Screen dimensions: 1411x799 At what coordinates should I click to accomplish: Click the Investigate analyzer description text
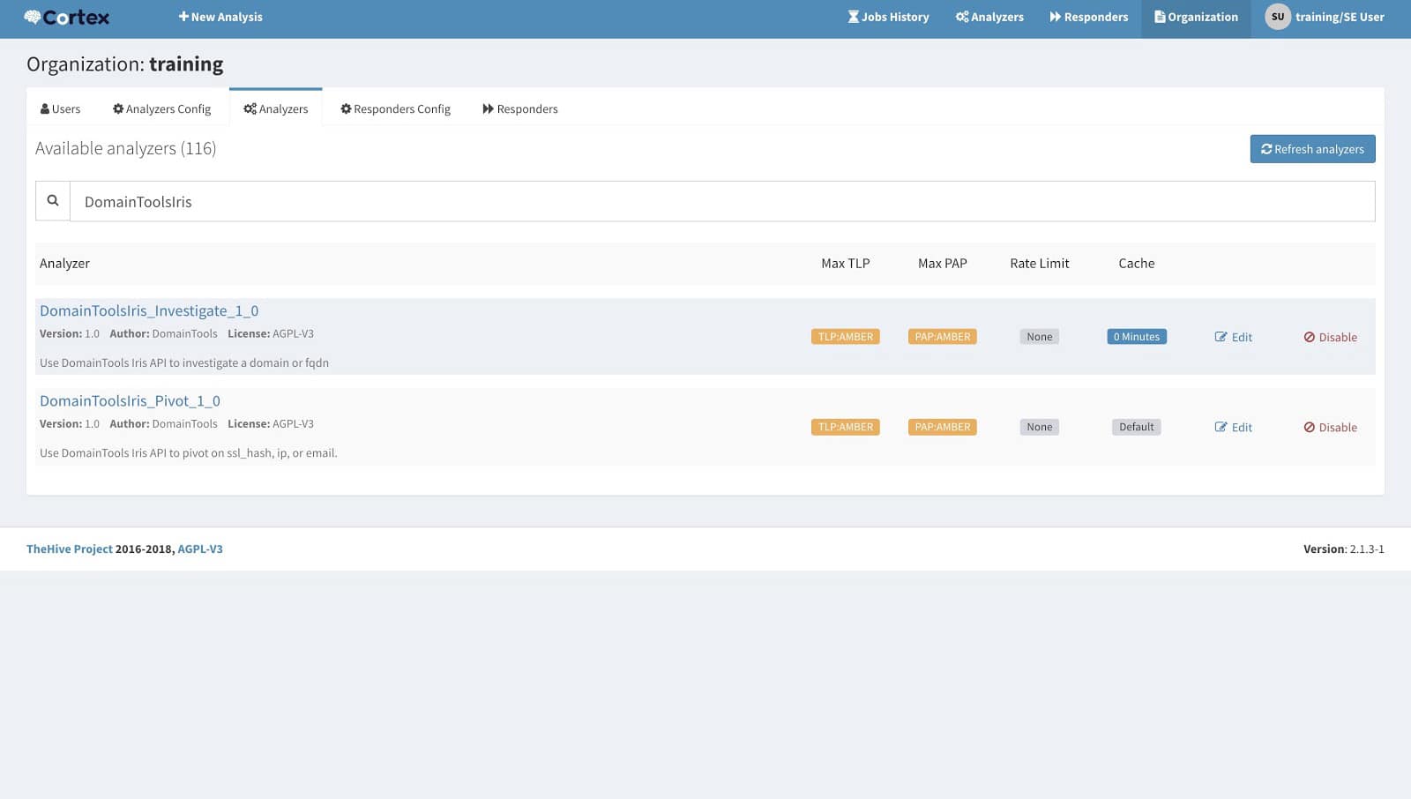(x=184, y=362)
